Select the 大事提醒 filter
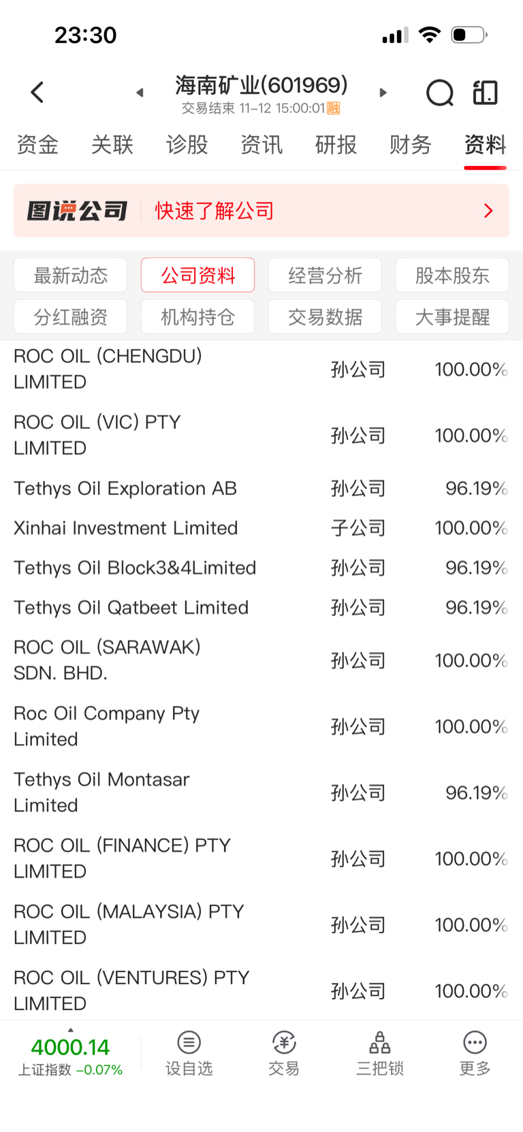The width and height of the screenshot is (523, 1132). click(452, 317)
